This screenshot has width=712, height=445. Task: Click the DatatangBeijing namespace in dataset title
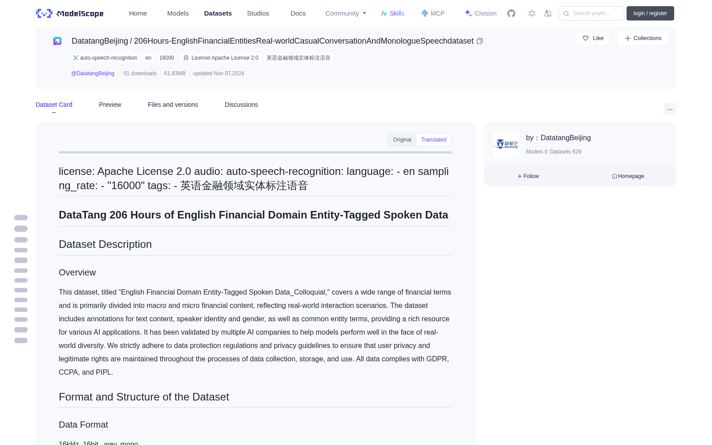(100, 41)
